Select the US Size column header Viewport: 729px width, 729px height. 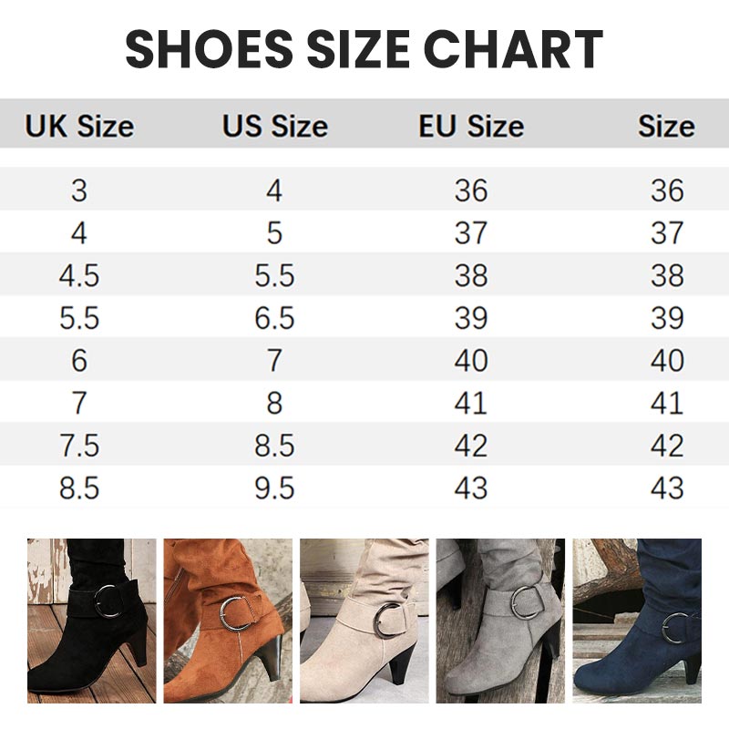pyautogui.click(x=274, y=126)
